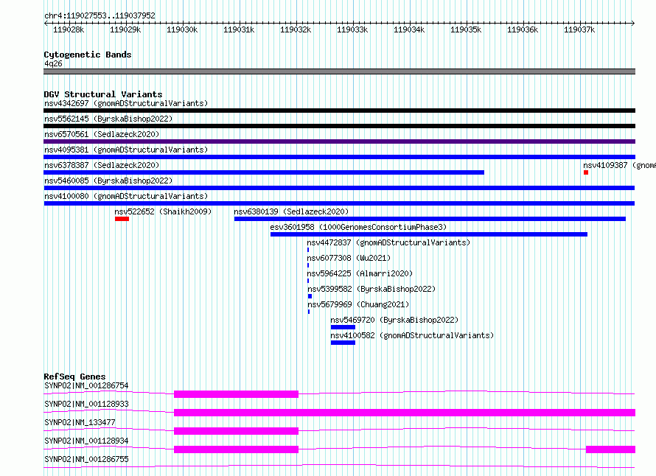Viewport: 656px width, 476px height.
Task: Click the nsv5469720 ByrskaBishop2022 label
Action: tap(394, 320)
